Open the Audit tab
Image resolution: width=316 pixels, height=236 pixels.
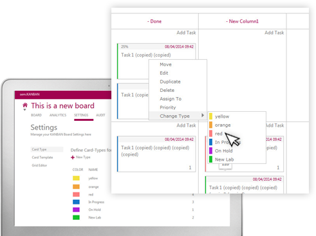click(x=100, y=115)
